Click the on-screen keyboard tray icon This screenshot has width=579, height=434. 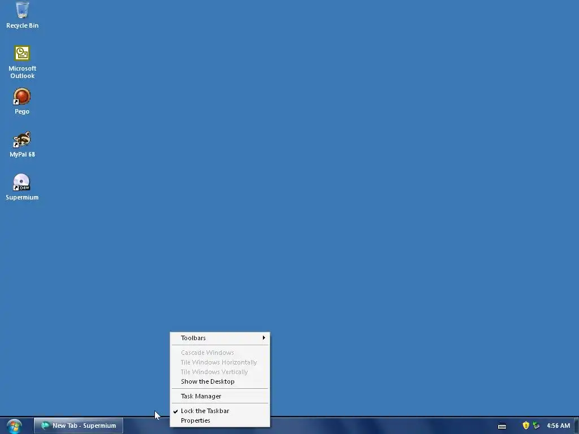pos(502,426)
